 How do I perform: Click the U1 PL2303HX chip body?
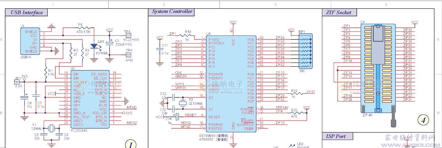coord(89,99)
